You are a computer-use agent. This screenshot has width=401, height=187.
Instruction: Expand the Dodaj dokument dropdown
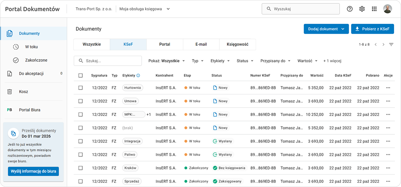(343, 29)
